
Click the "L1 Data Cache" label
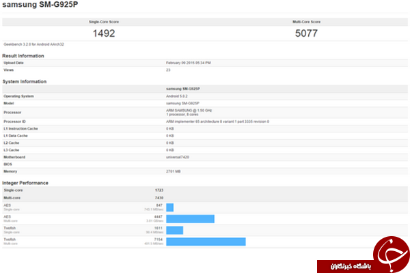pos(16,136)
